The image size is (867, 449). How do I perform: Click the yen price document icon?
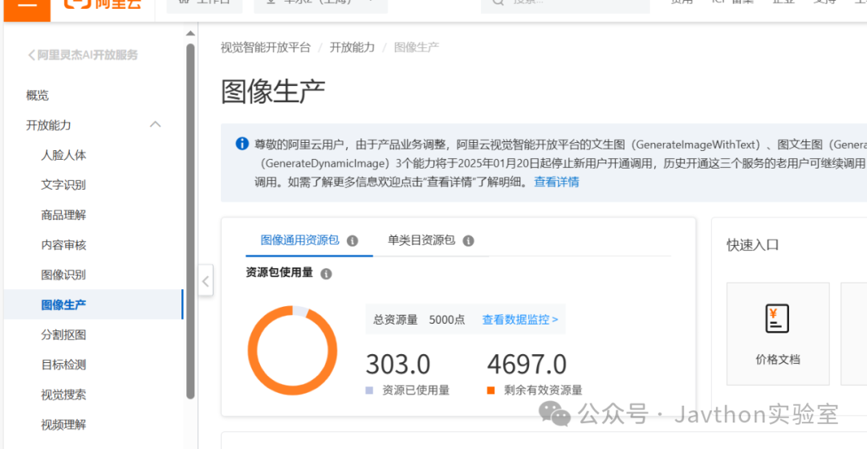(777, 319)
